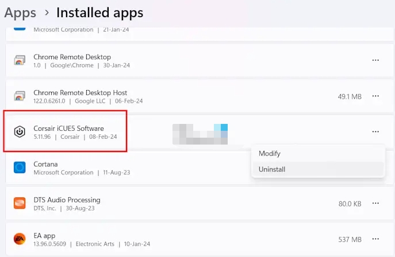Click the Google LLC publisher text
This screenshot has height=257, width=395.
(90, 101)
